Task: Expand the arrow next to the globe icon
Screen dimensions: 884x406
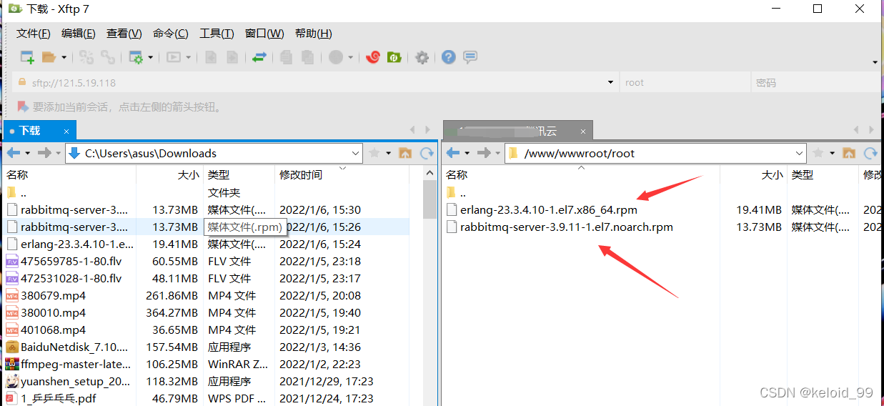Action: (350, 57)
